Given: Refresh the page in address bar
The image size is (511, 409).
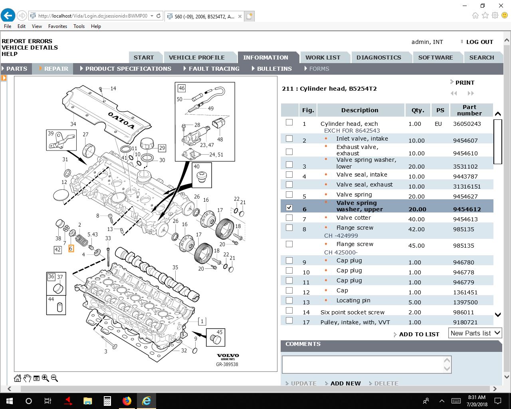Looking at the screenshot, I should pos(158,16).
